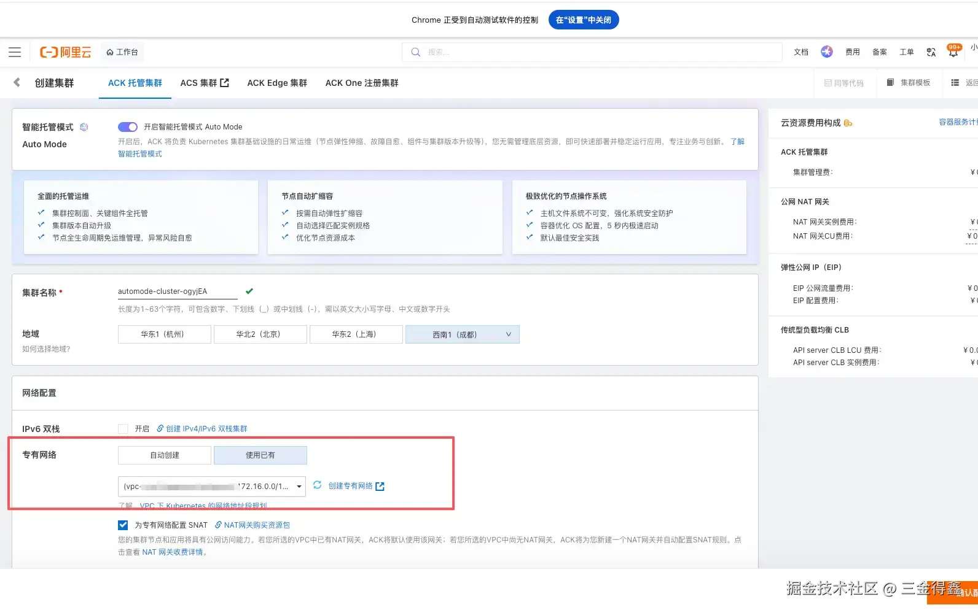
Task: Click the 节点自动扩缩容 feature card title
Action: point(307,196)
